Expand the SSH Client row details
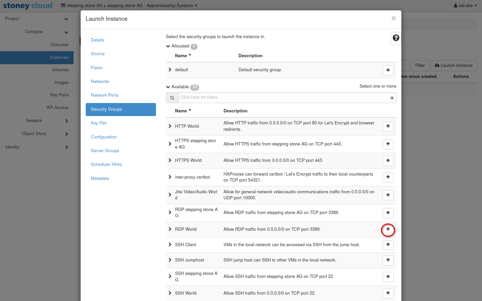482x301 pixels. (x=170, y=245)
